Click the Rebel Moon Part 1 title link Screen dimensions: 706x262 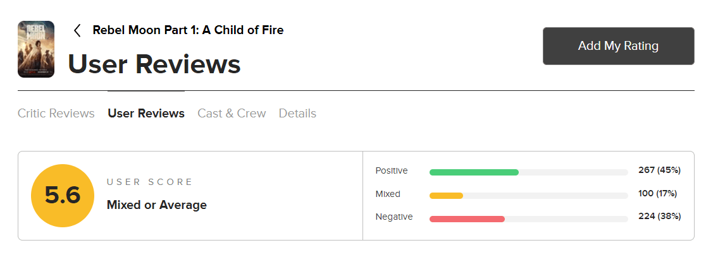click(189, 30)
